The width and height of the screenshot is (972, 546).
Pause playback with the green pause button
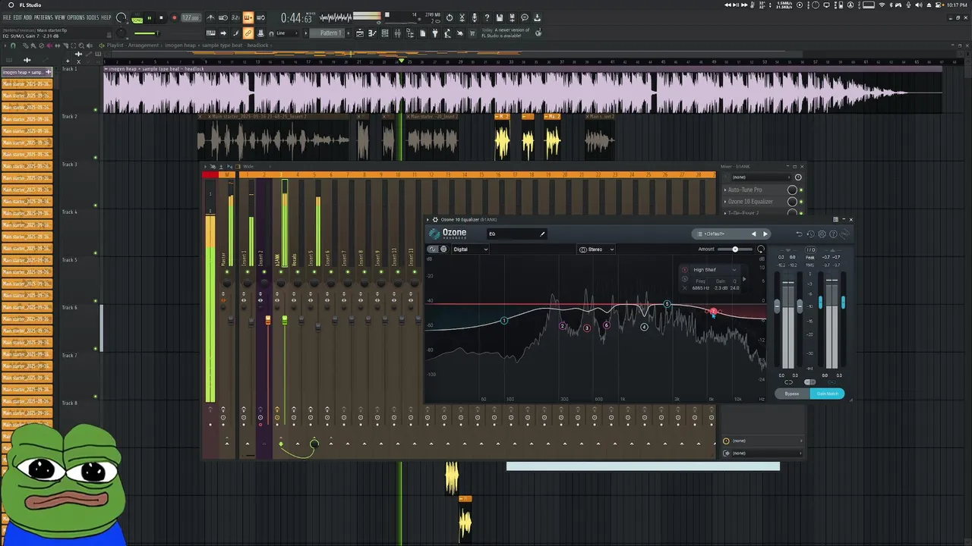(x=150, y=17)
